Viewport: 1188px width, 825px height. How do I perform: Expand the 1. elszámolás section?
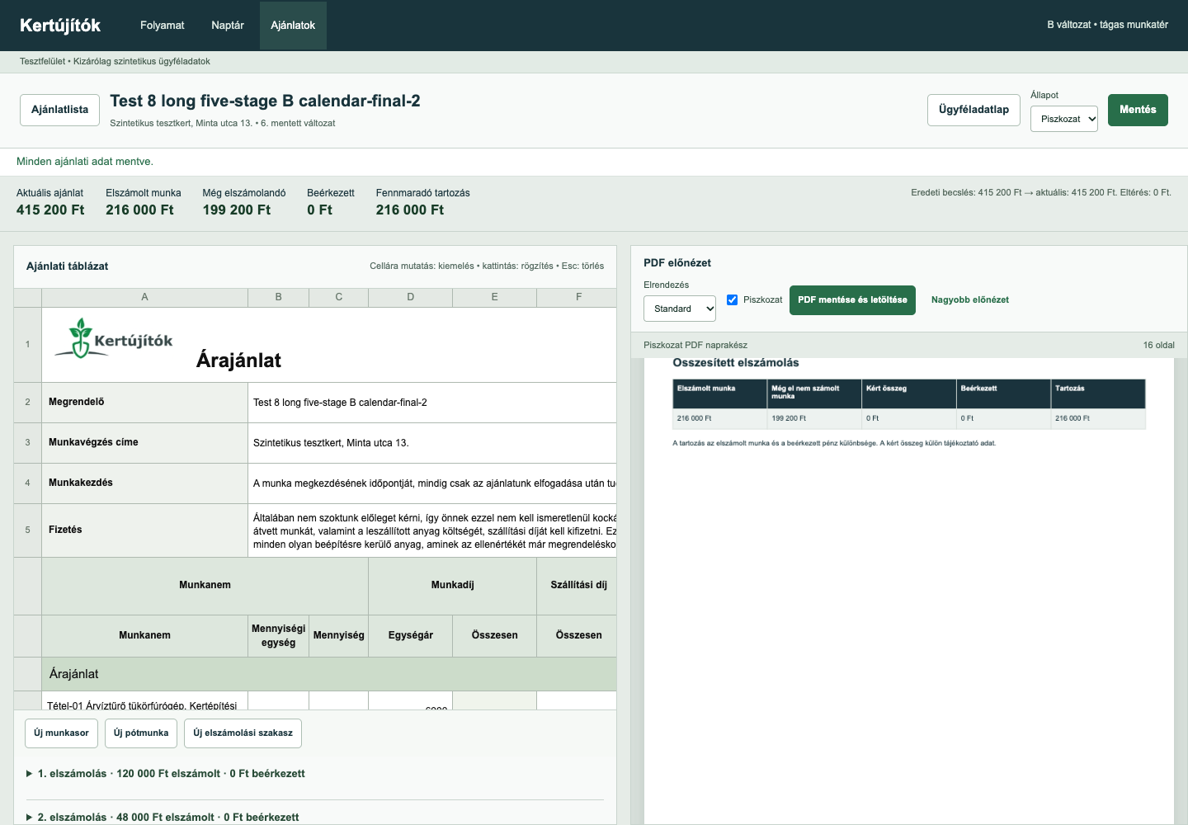click(x=166, y=774)
